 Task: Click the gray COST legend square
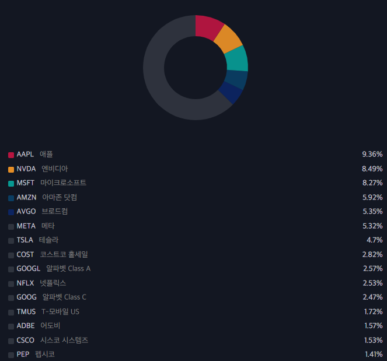(11, 255)
